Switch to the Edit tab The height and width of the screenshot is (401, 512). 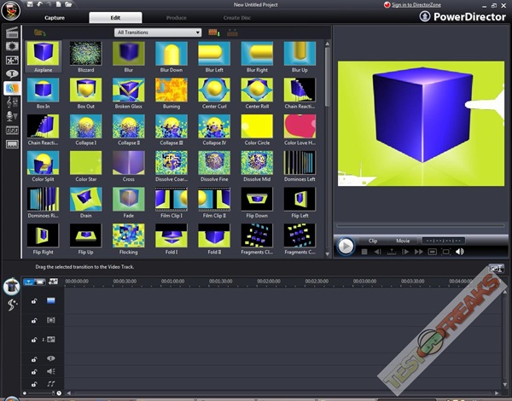click(115, 17)
